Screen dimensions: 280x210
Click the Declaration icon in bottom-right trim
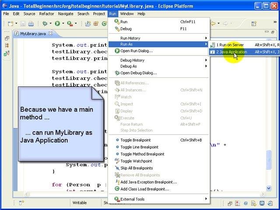tap(254, 203)
